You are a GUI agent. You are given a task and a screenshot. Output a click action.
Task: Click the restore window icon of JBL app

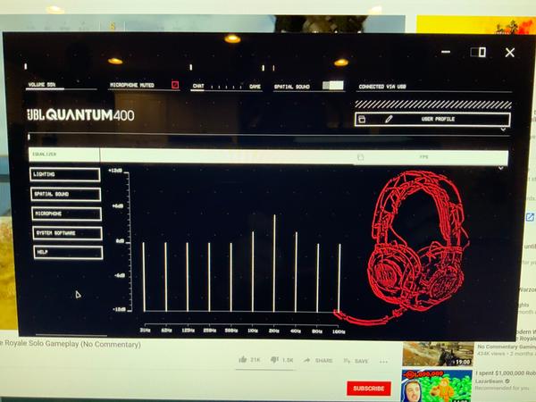click(478, 53)
